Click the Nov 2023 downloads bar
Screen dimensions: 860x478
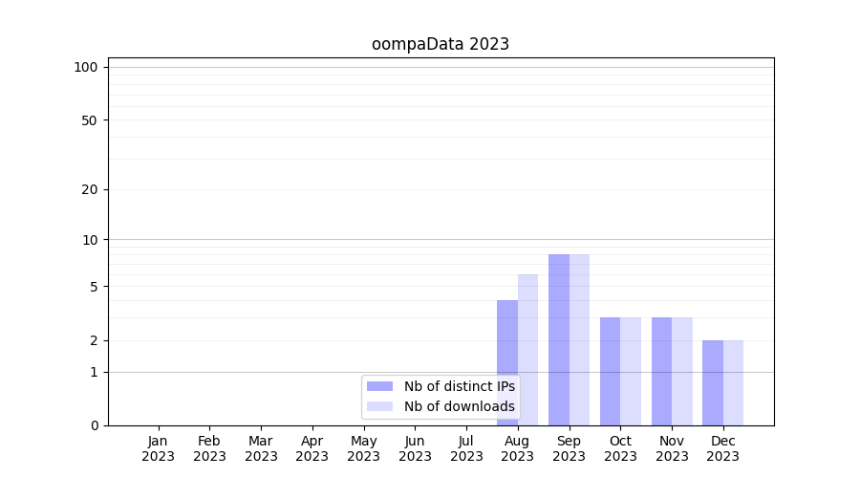pos(682,371)
